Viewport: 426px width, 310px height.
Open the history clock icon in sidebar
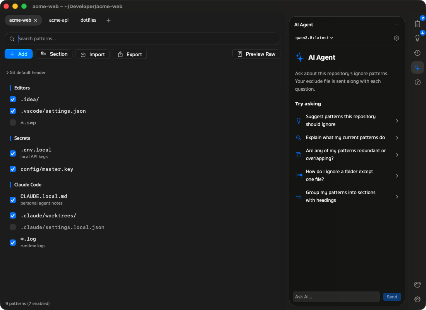click(x=417, y=53)
